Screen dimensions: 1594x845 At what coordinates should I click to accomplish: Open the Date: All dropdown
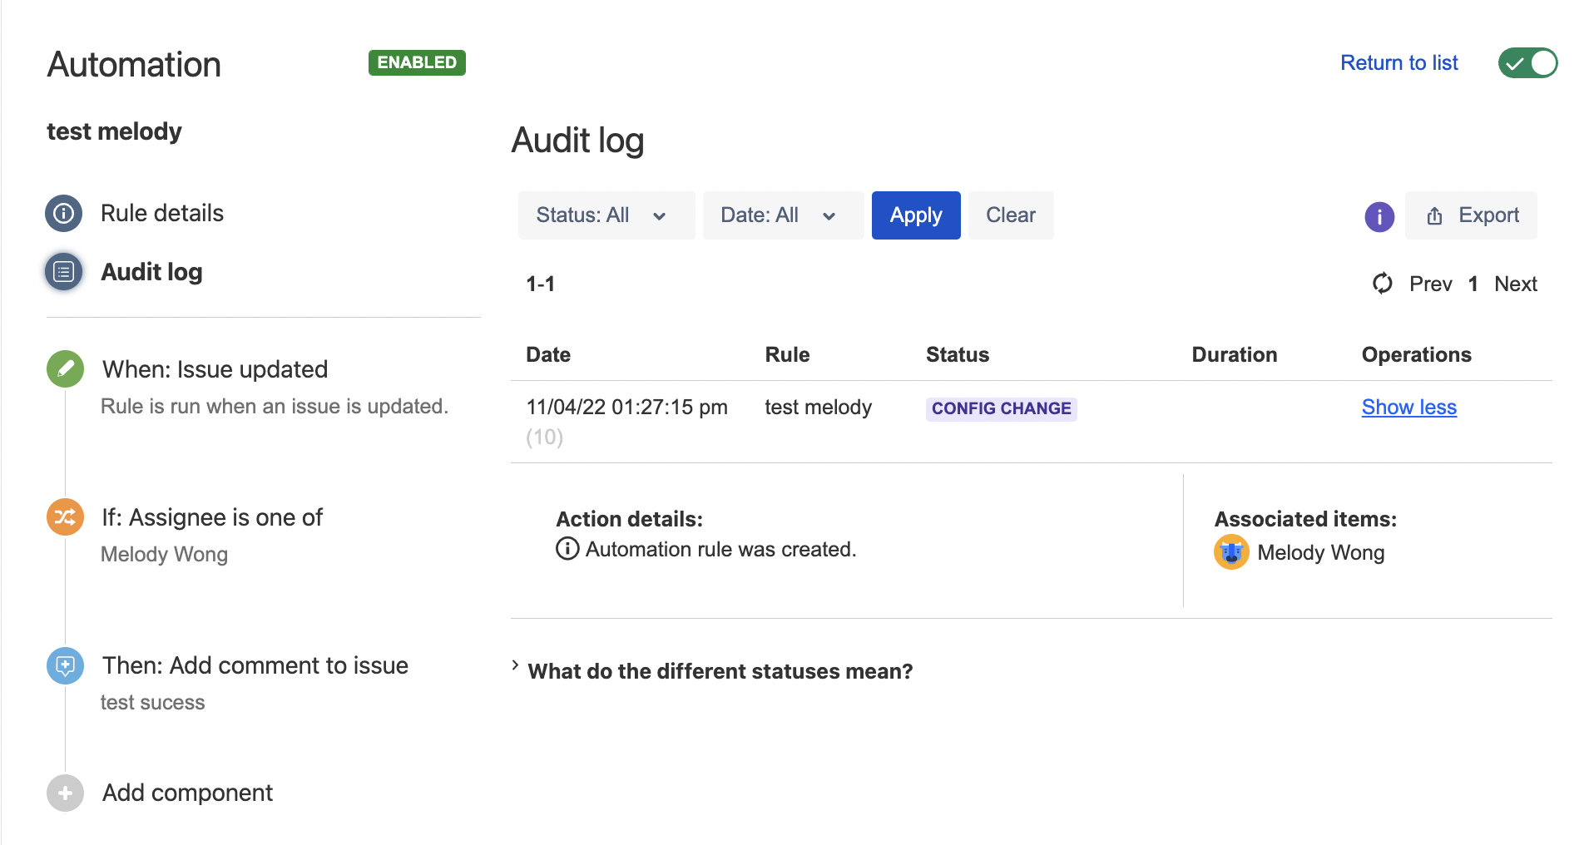click(x=782, y=215)
